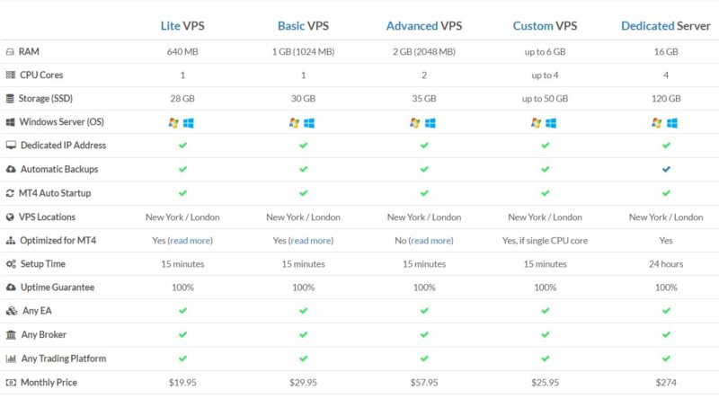Screen dimensions: 719x398
Task: Click read more link under Basic VPS
Action: [311, 241]
